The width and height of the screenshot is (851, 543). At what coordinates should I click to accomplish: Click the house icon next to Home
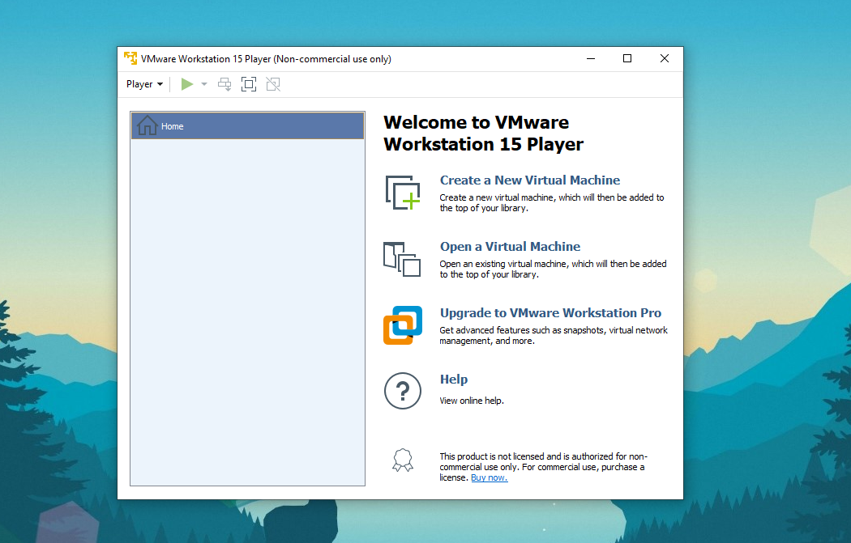point(147,125)
